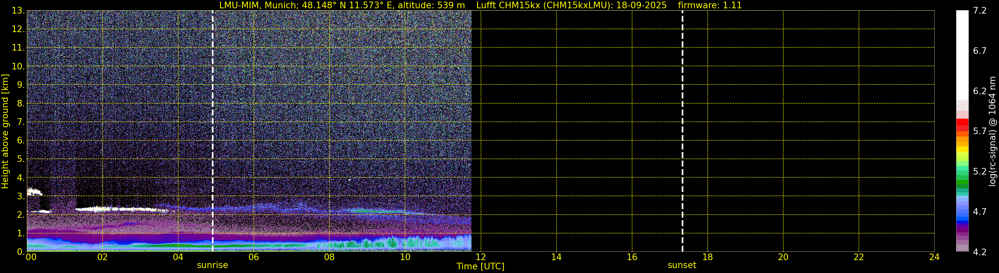Click the colorbar tick value '7.2'

[980, 11]
